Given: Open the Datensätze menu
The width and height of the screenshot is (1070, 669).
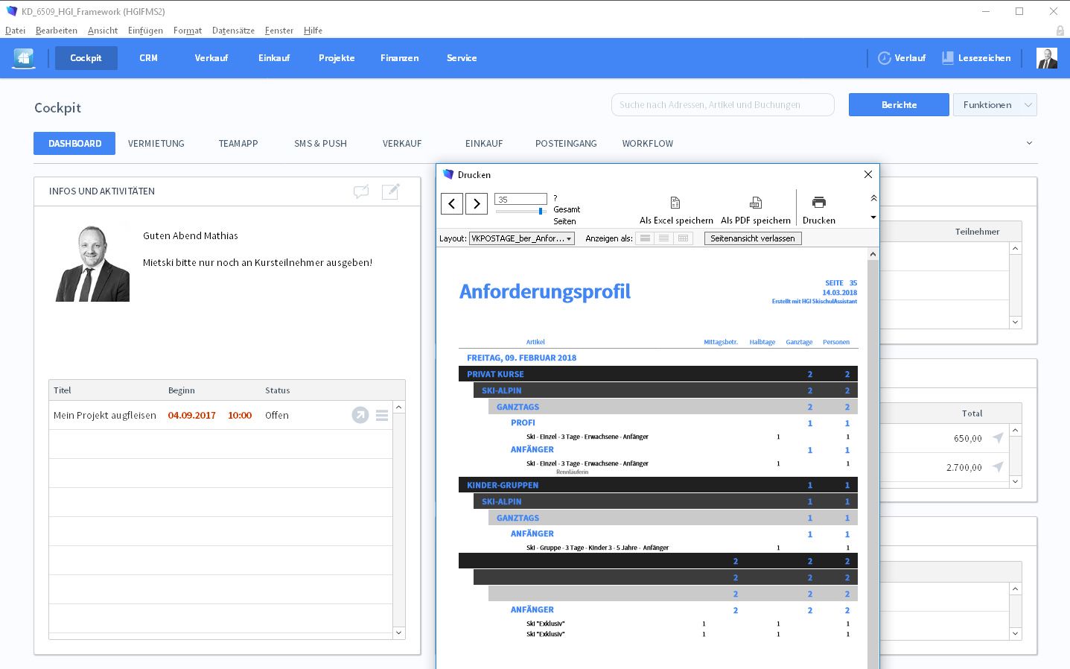Looking at the screenshot, I should tap(233, 31).
